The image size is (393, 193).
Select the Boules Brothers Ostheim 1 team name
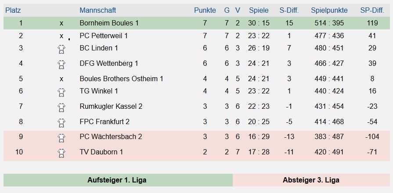[x=122, y=79]
